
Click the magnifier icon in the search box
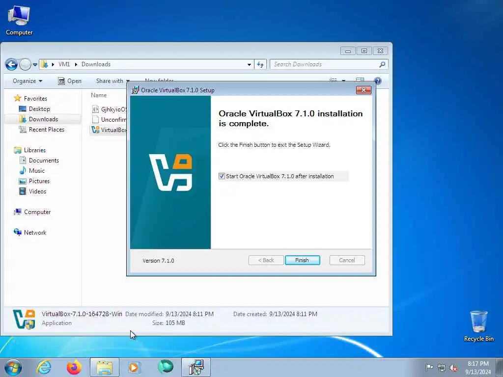[382, 64]
